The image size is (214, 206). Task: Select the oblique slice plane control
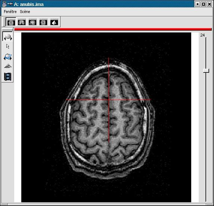(x=7, y=57)
